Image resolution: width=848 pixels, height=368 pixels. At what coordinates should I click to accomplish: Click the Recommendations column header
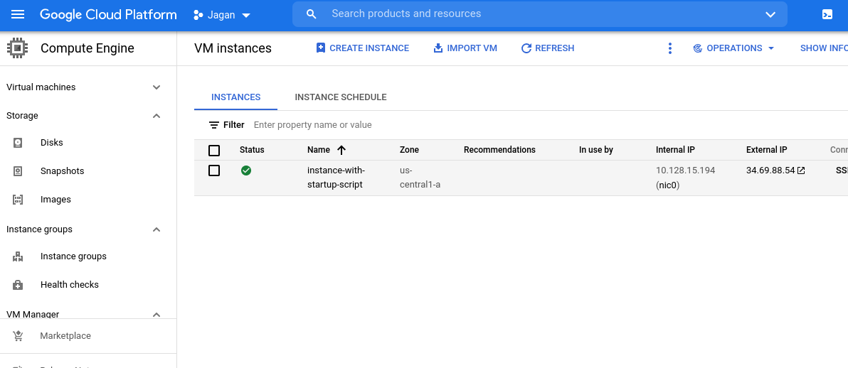[x=499, y=150]
